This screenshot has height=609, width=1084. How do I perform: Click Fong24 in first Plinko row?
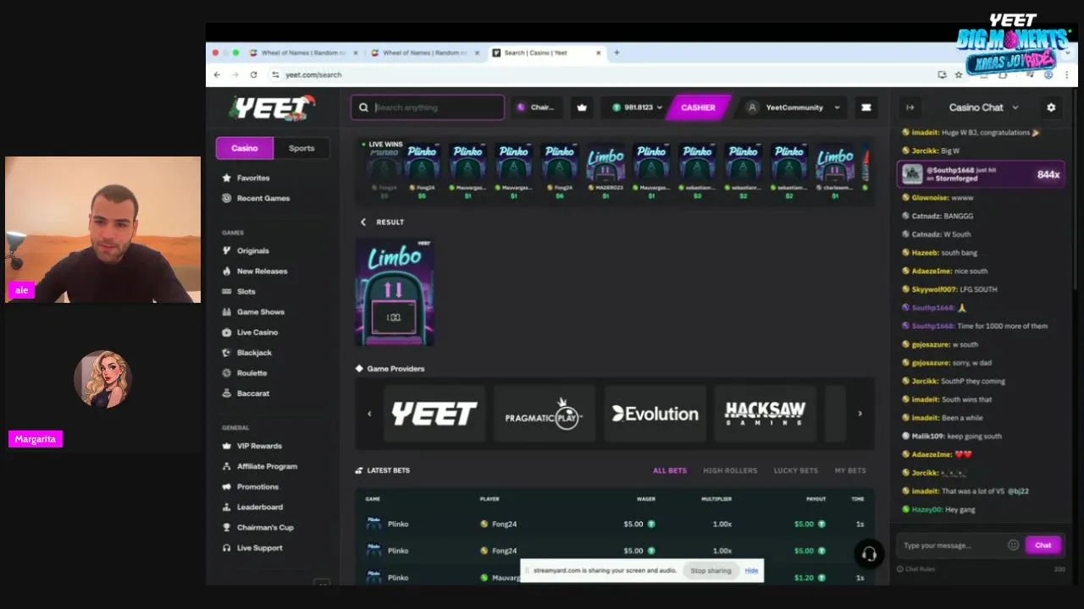coord(504,524)
